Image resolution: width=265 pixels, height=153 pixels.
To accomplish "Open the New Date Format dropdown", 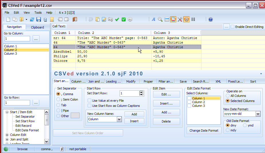I will (258, 114).
